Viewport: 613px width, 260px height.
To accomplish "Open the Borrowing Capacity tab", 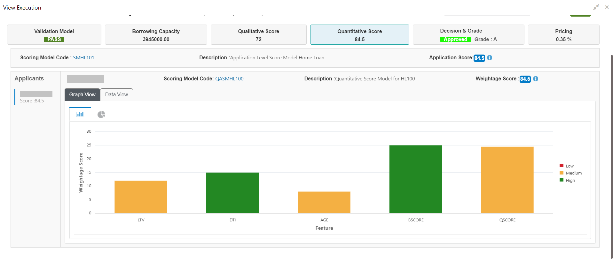I will pyautogui.click(x=156, y=35).
